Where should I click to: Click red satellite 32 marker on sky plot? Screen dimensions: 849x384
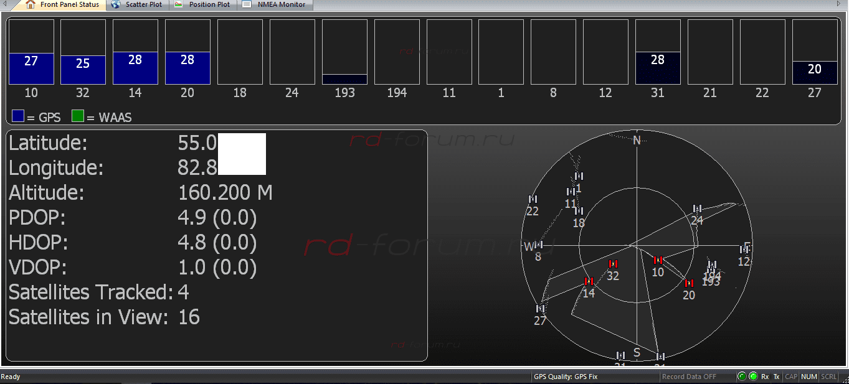pyautogui.click(x=613, y=264)
